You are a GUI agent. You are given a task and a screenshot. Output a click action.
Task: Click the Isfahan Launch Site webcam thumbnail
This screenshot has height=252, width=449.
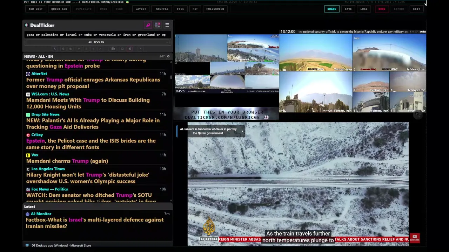pyautogui.click(x=389, y=53)
